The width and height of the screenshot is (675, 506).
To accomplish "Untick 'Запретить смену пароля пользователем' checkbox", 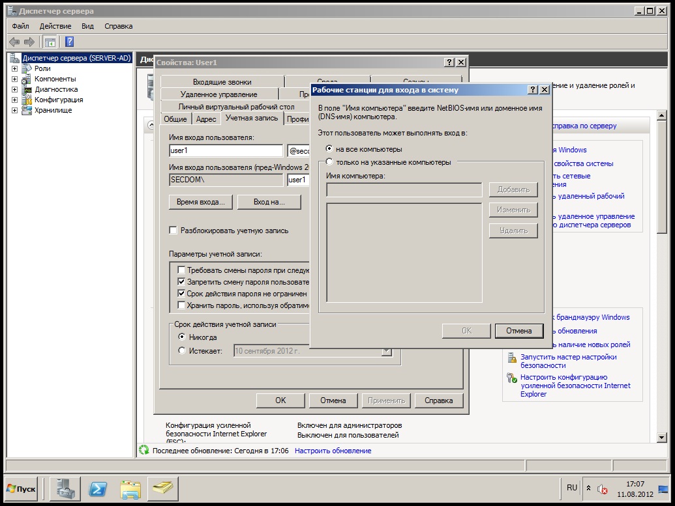I will [x=181, y=282].
